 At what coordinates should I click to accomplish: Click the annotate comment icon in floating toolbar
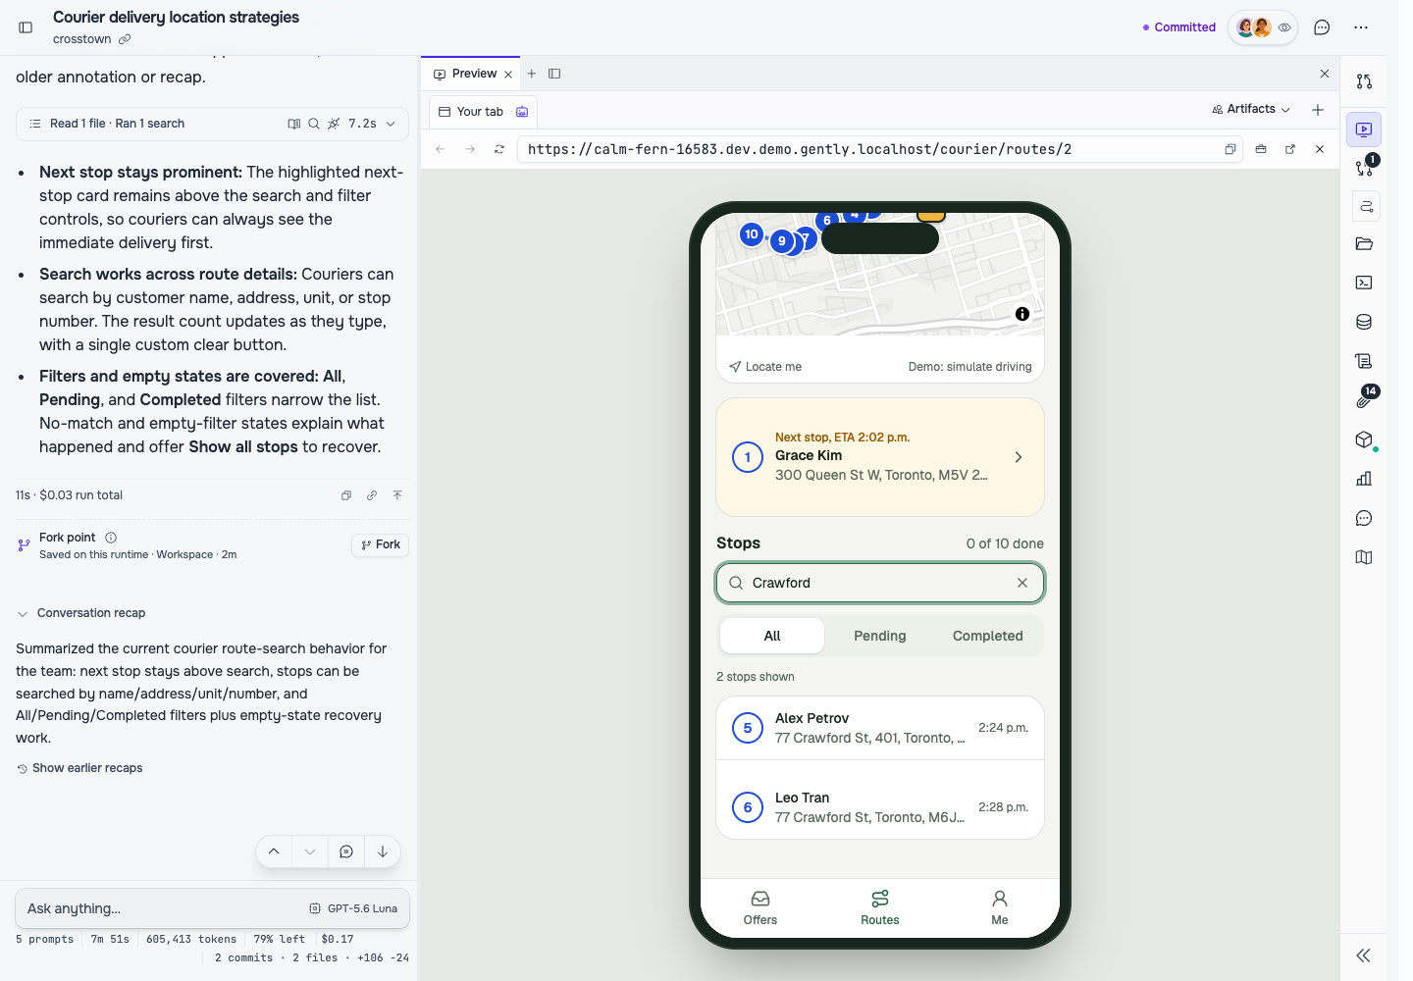point(346,852)
